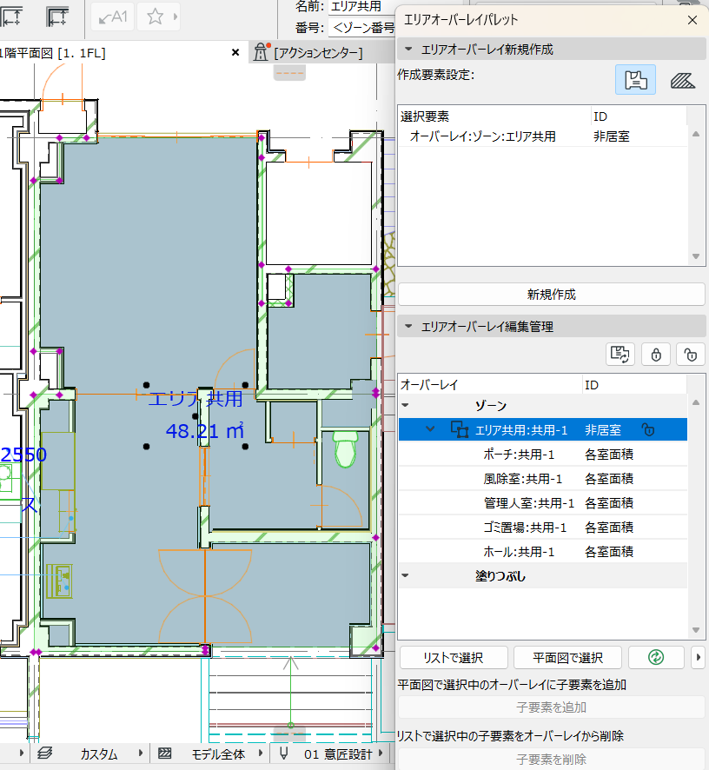Click the scroll up arrow in selected elements list
Image resolution: width=709 pixels, height=770 pixels.
pyautogui.click(x=696, y=134)
